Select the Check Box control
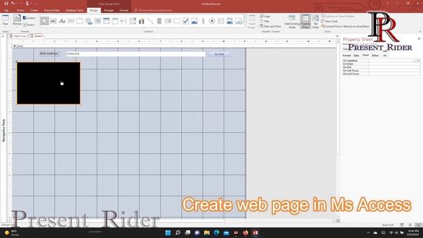 pos(186,21)
